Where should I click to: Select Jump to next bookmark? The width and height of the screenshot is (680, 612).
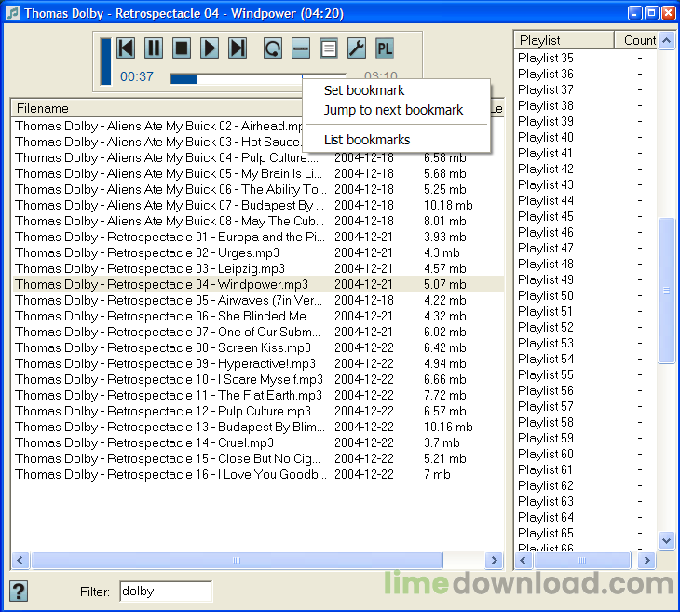pos(393,110)
